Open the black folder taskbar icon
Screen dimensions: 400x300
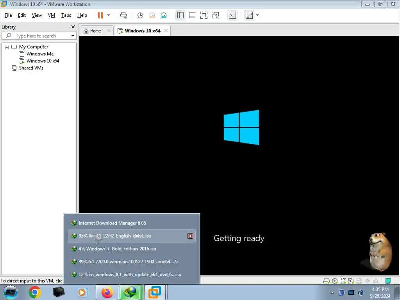[59, 292]
